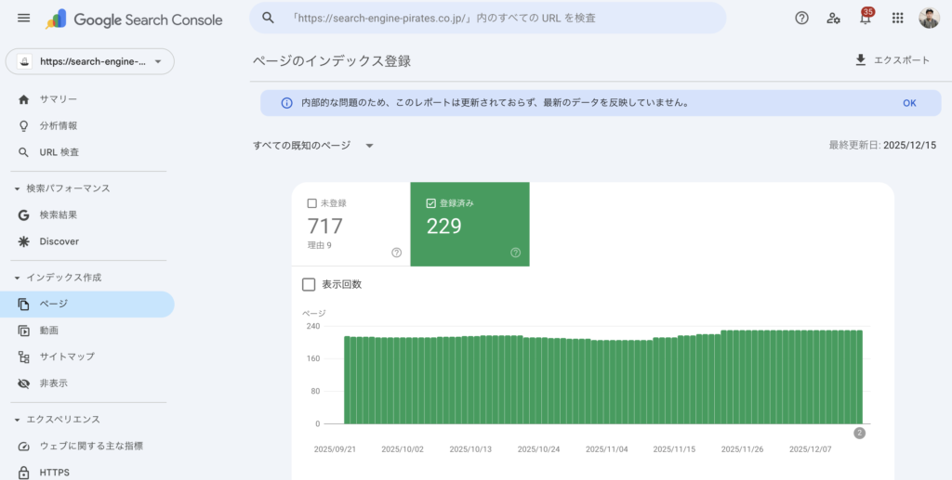The width and height of the screenshot is (952, 480).
Task: Click the export download icon
Action: point(860,60)
